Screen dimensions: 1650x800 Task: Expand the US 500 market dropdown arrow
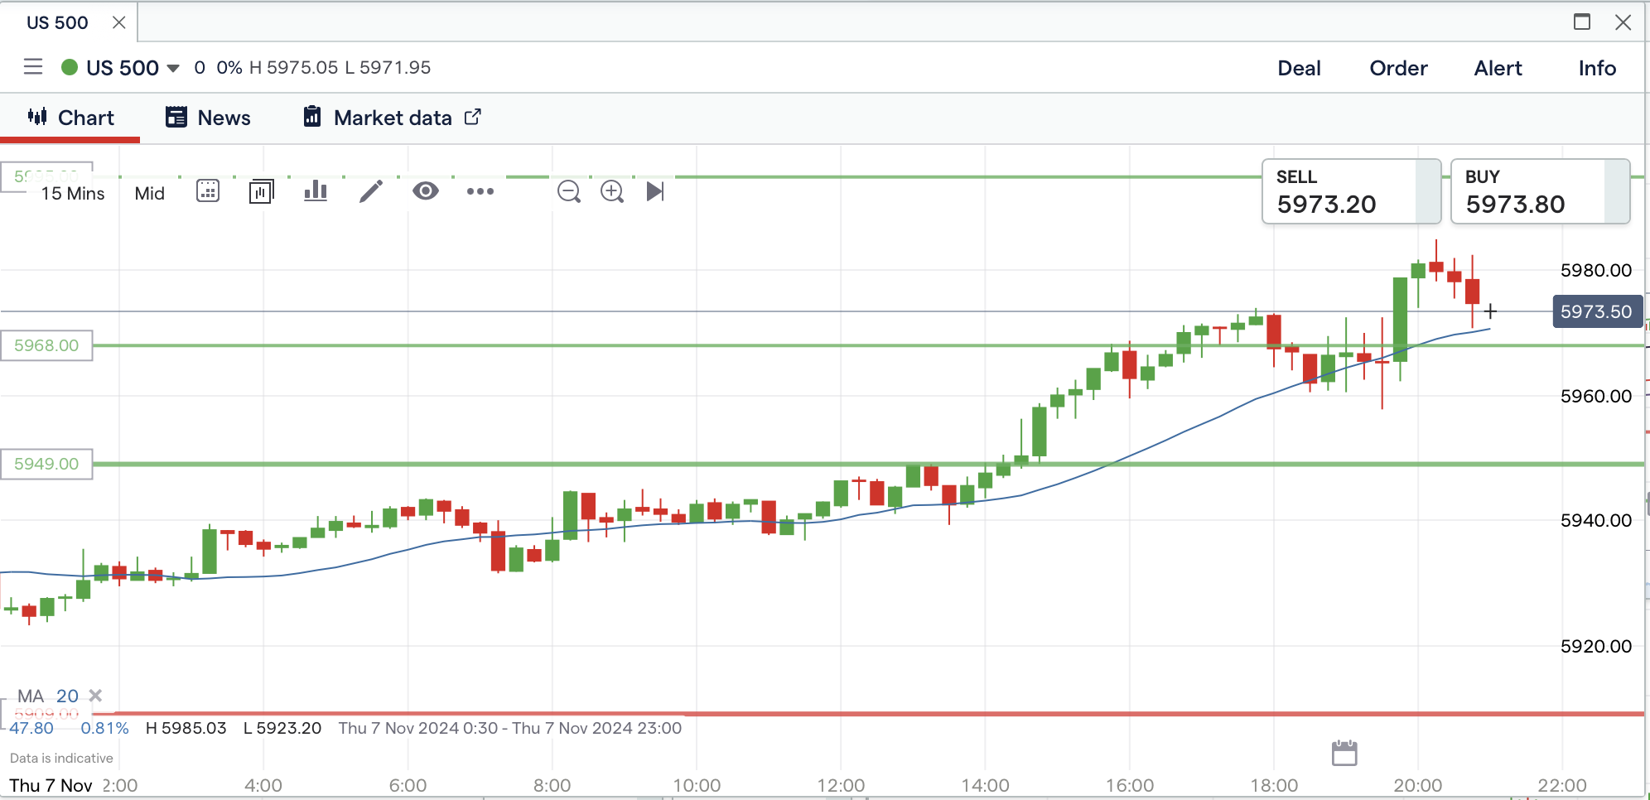(x=173, y=68)
